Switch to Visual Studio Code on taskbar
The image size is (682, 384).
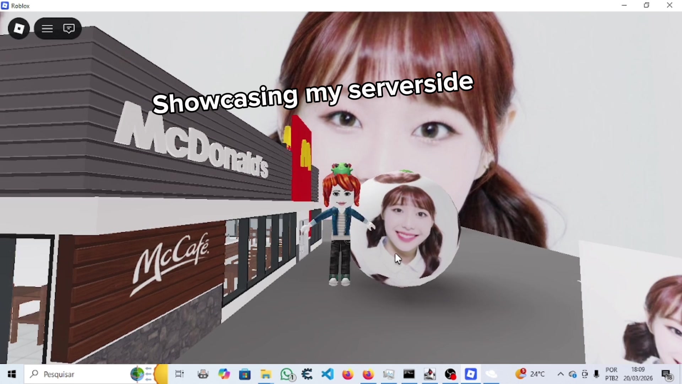tap(327, 374)
